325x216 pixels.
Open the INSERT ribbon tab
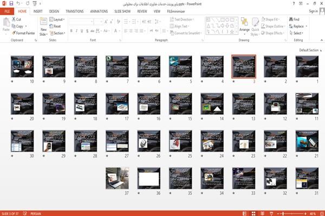pyautogui.click(x=38, y=11)
